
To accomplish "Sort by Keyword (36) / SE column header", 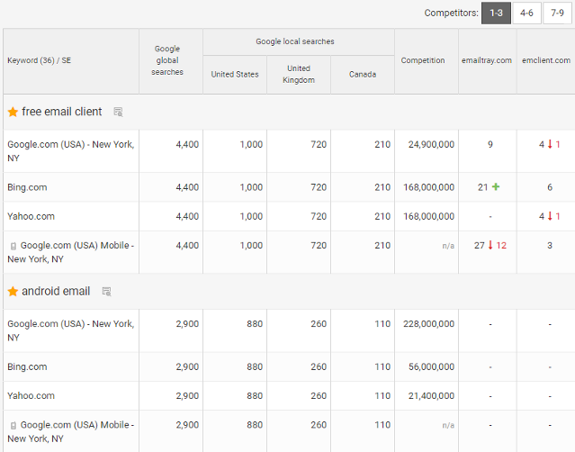I will click(71, 61).
